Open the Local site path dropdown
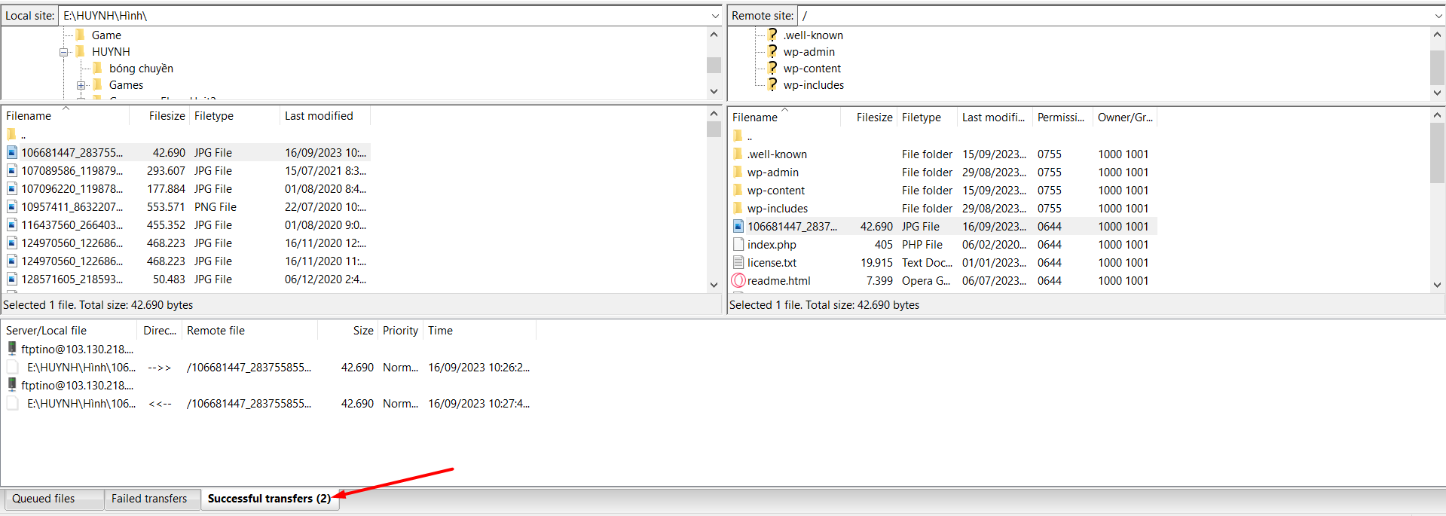 click(714, 16)
